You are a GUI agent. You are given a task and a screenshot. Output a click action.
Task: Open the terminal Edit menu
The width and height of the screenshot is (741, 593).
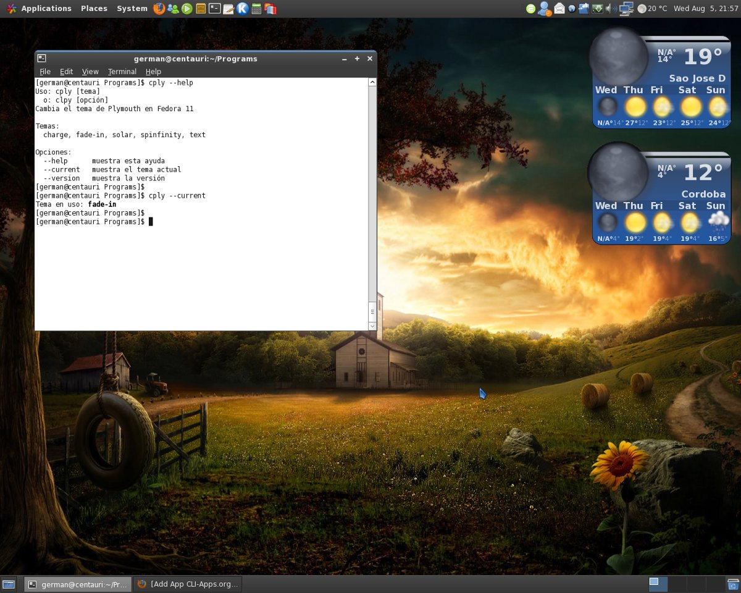[x=66, y=72]
